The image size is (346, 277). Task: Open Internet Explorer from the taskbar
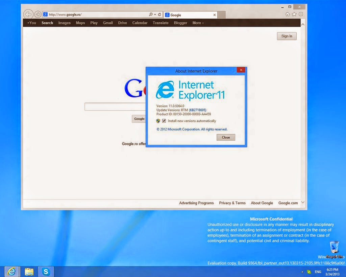pos(12,272)
